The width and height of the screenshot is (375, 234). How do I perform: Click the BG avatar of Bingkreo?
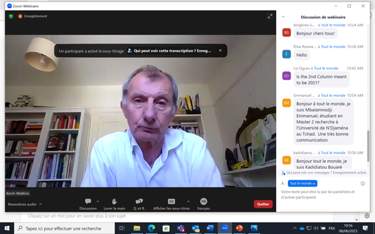point(287,32)
